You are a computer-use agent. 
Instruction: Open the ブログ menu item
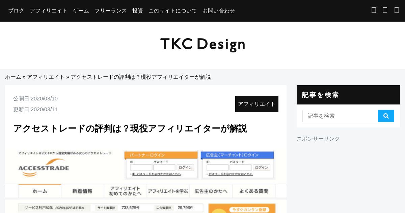[x=16, y=11]
